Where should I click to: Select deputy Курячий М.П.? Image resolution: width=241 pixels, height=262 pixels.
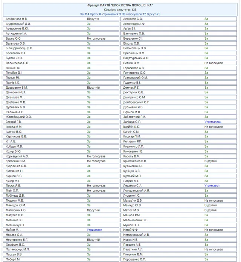point(132,176)
